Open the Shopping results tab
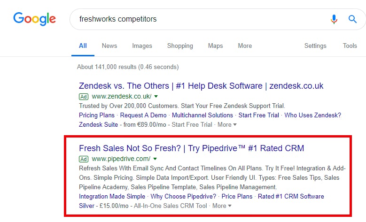 180,46
